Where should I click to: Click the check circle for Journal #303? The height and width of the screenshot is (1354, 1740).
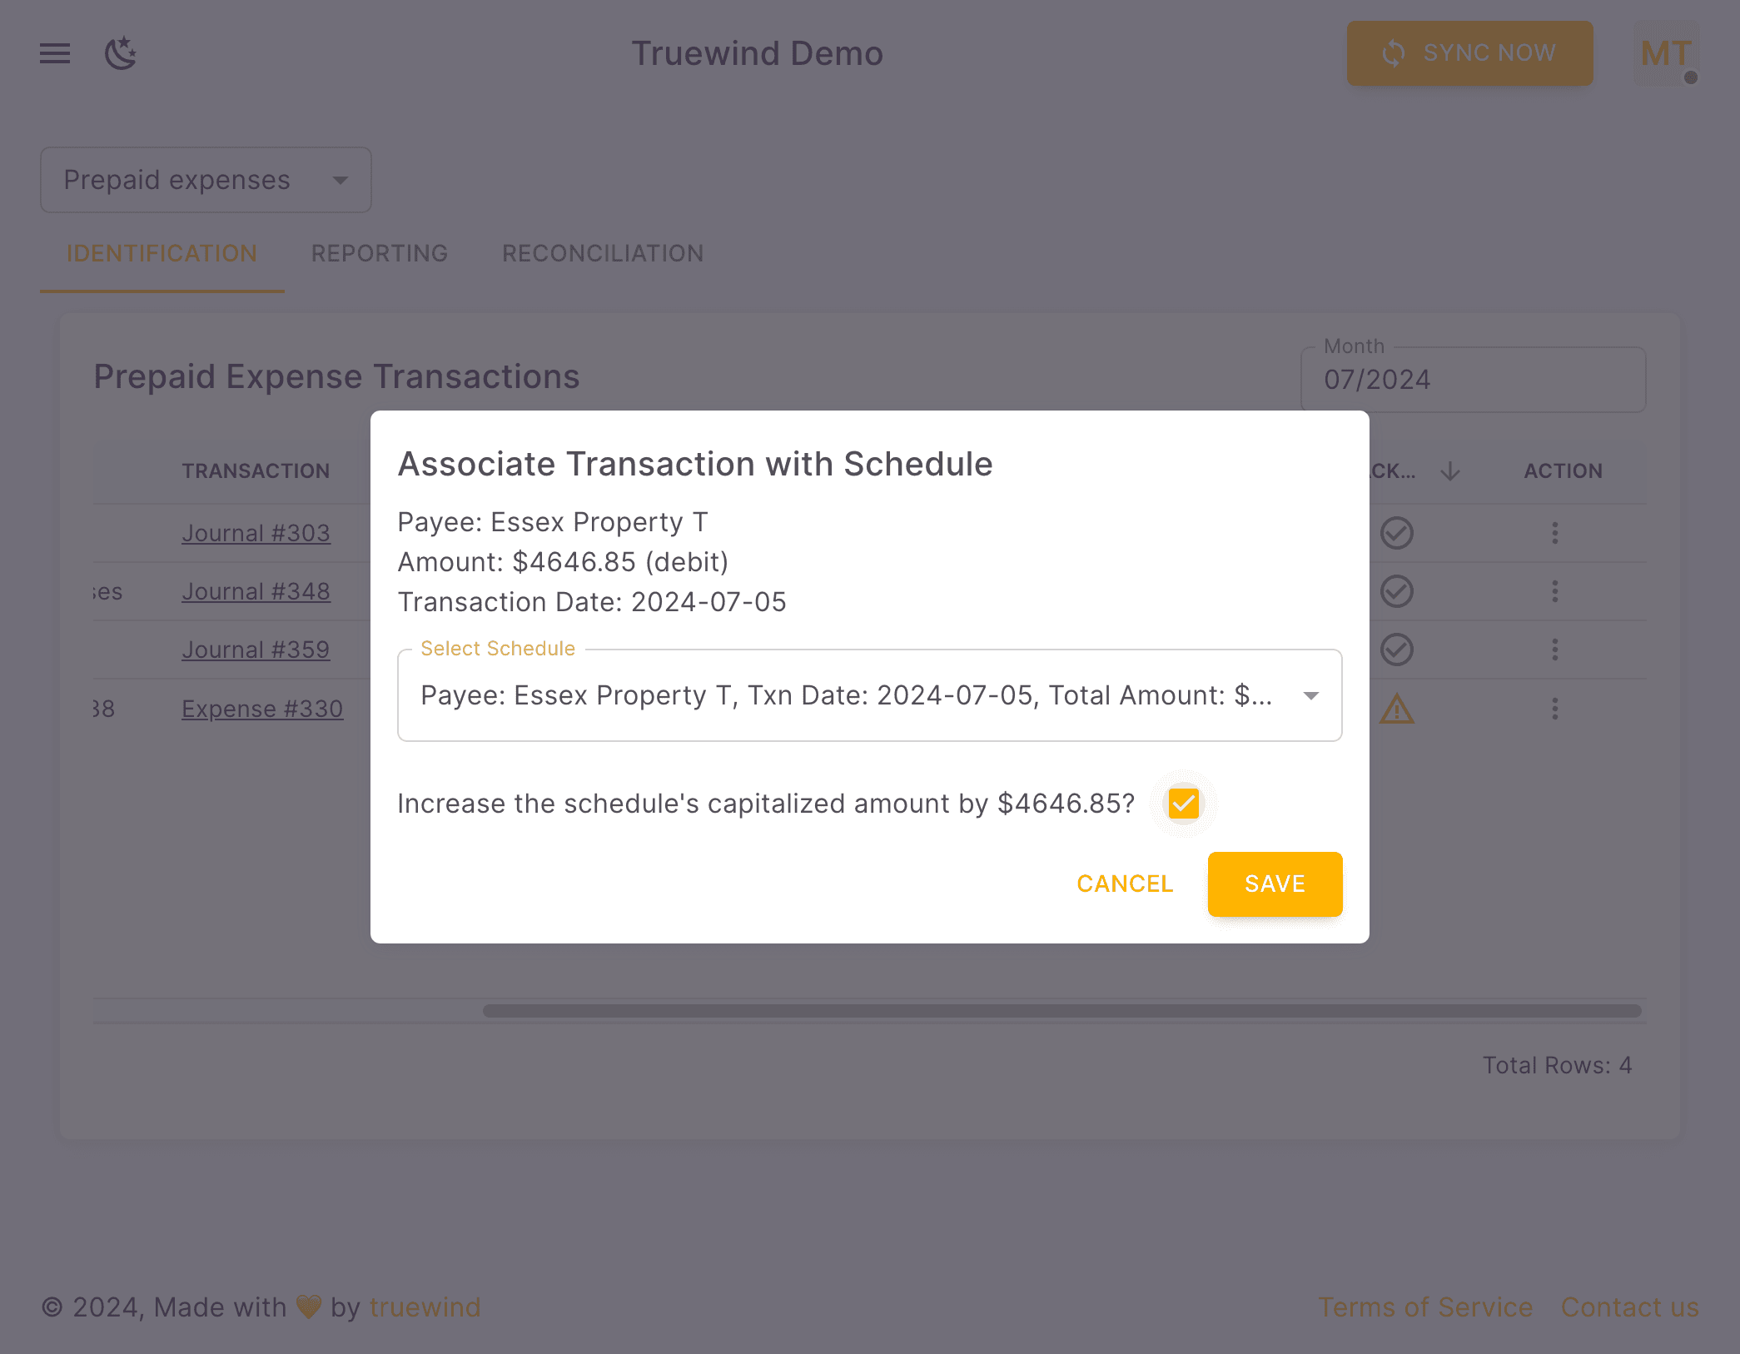pos(1396,533)
